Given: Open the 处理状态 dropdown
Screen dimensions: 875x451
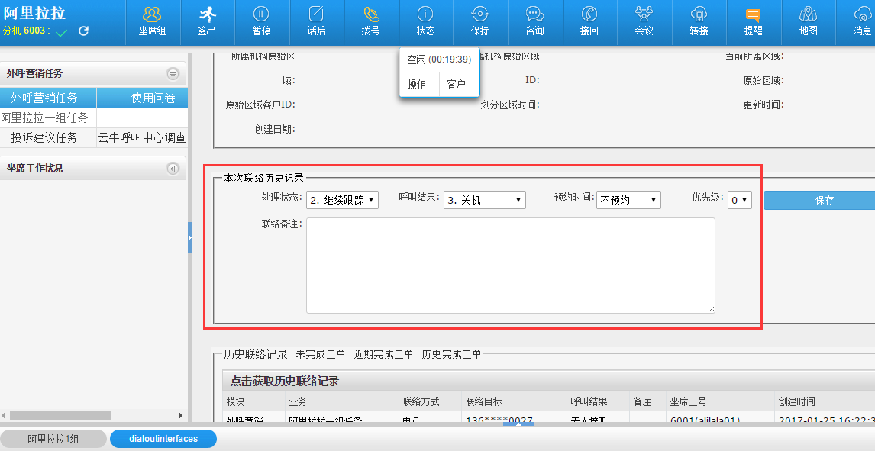Looking at the screenshot, I should click(x=342, y=200).
